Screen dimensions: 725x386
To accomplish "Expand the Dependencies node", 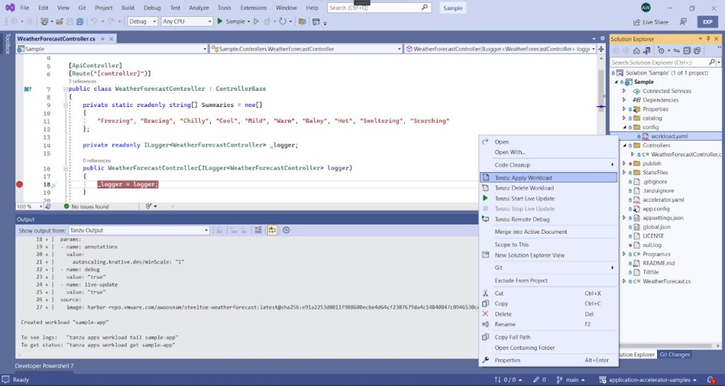I will click(x=624, y=100).
